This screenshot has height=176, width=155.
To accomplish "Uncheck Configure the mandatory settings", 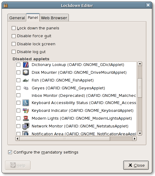I will tap(10, 152).
